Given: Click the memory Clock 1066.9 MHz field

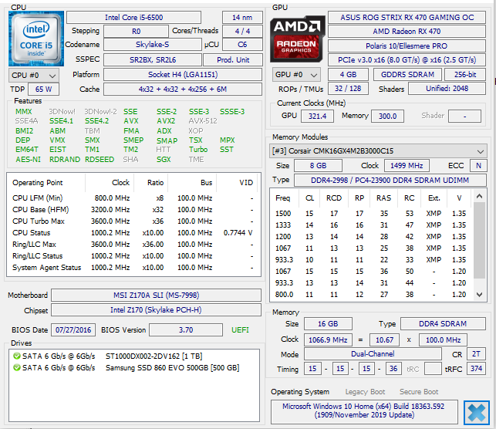Looking at the screenshot, I should (x=328, y=339).
